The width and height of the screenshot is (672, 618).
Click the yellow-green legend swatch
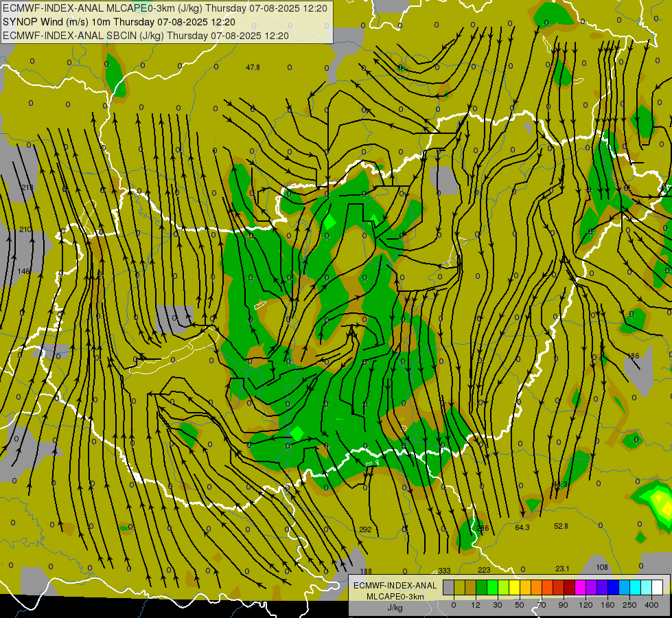coord(504,588)
